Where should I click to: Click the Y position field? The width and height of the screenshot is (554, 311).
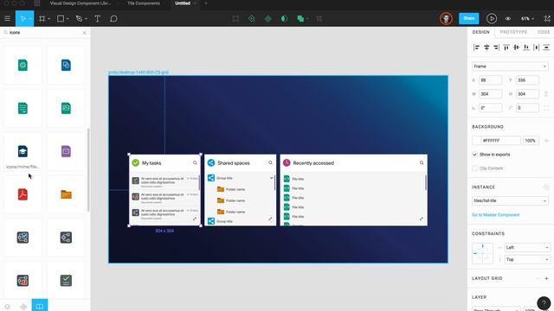click(x=527, y=80)
